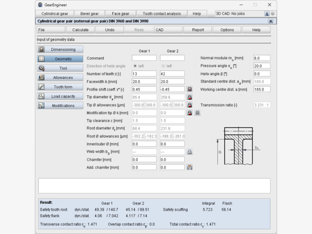
Task: Click the red lock on Modification tip row
Action: point(190,113)
